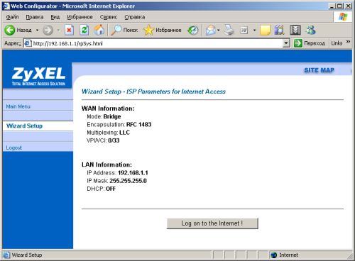Click the 'Bridge' mode value
The image size is (355, 261).
pyautogui.click(x=112, y=116)
